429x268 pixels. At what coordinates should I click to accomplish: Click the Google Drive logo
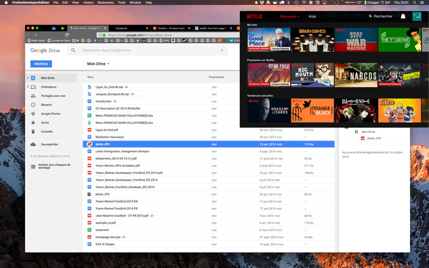[45, 50]
